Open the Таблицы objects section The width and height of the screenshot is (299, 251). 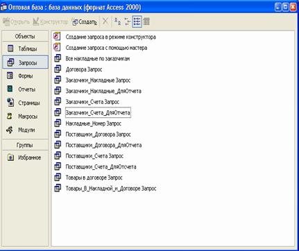tap(26, 49)
